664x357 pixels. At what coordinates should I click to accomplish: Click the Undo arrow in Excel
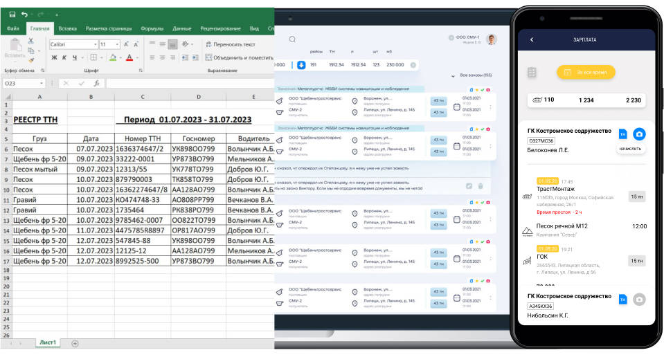click(x=25, y=14)
